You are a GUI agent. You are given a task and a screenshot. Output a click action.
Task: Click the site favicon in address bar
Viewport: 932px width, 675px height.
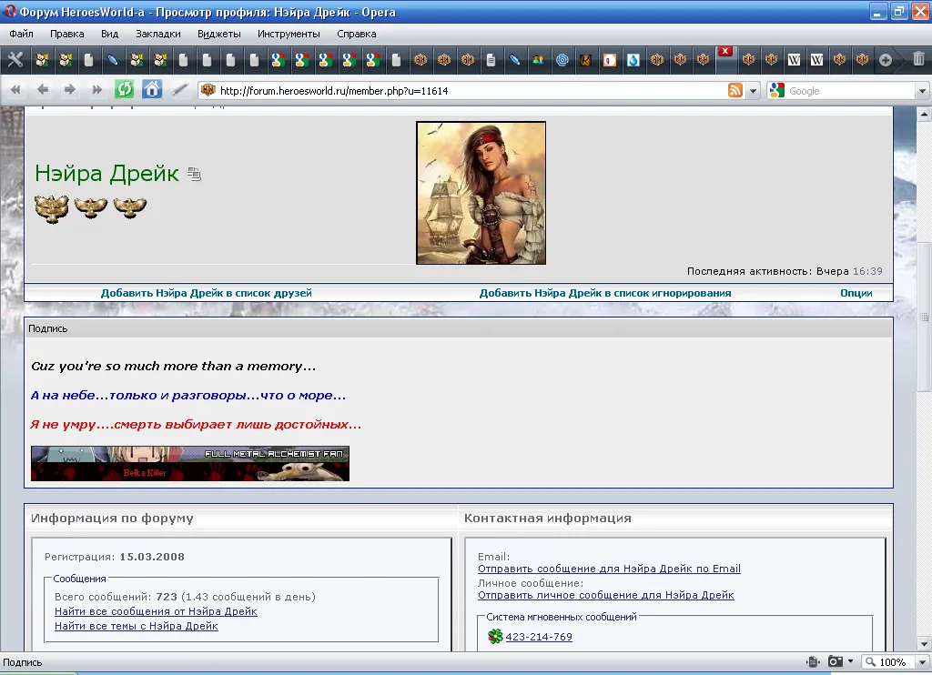point(208,90)
